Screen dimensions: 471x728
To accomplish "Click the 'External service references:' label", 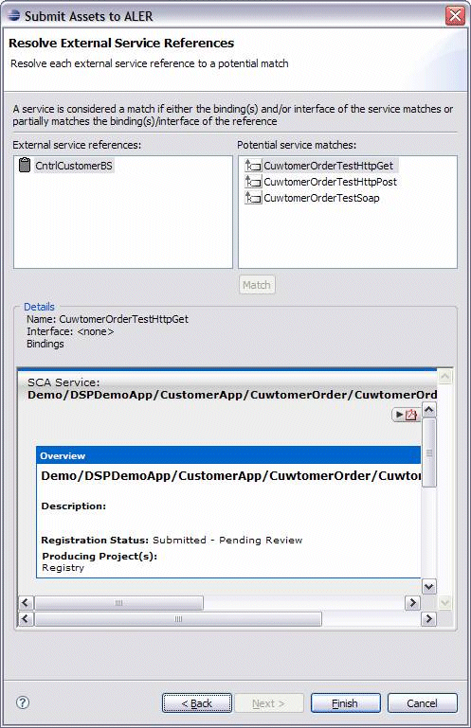I will click(x=77, y=145).
